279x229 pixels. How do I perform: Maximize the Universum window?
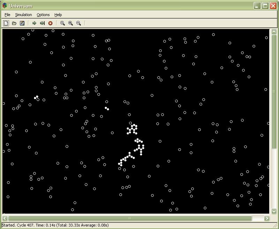coord(265,6)
